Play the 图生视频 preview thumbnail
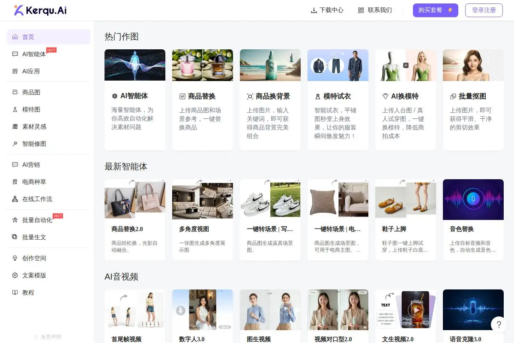This screenshot has width=514, height=343. click(270, 310)
